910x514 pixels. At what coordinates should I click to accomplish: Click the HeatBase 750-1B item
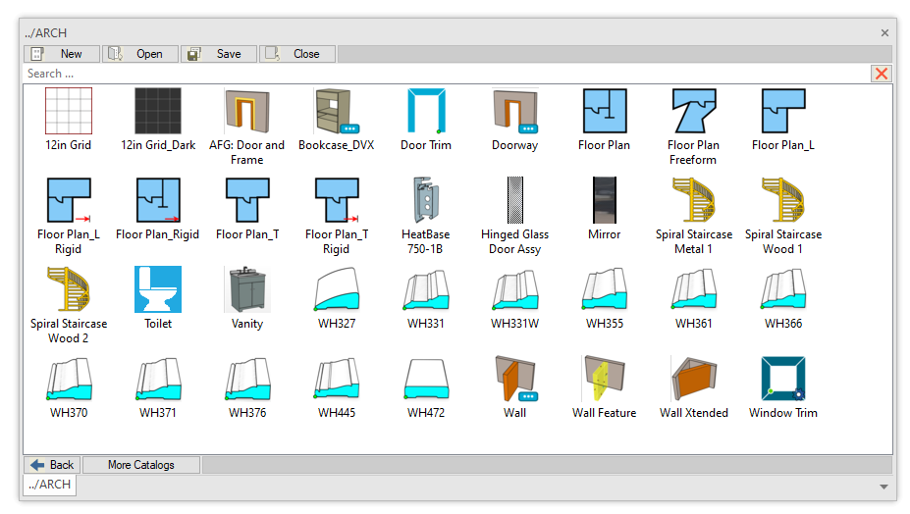(x=426, y=200)
